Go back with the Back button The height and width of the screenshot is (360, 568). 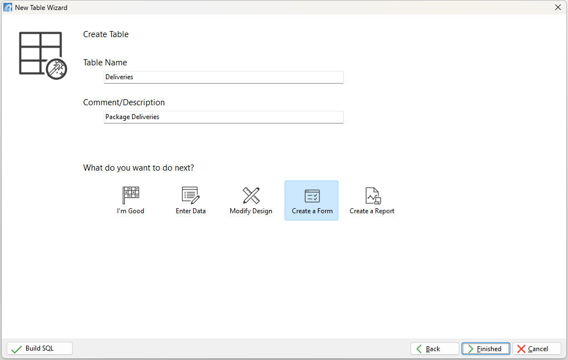pyautogui.click(x=435, y=349)
